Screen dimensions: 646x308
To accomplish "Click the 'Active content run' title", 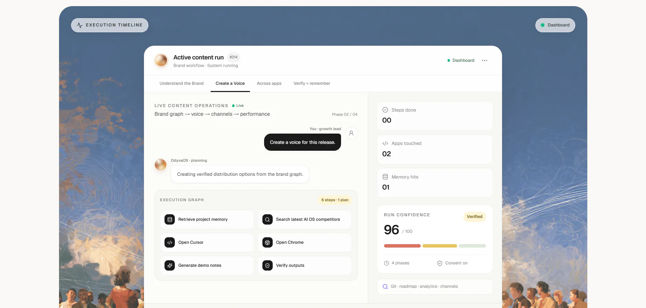I will [x=199, y=57].
